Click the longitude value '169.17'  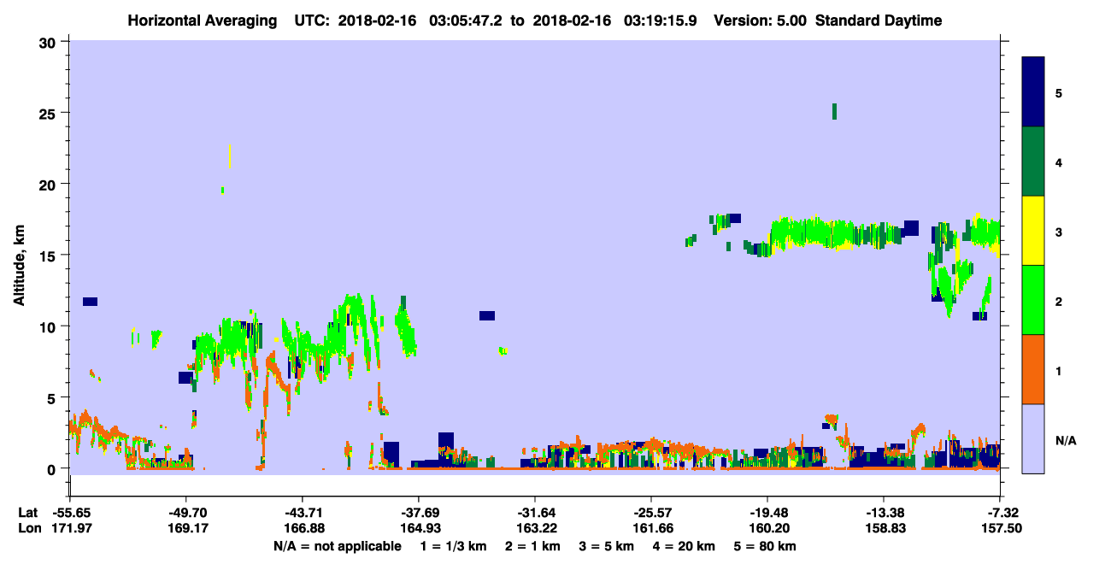click(x=186, y=528)
